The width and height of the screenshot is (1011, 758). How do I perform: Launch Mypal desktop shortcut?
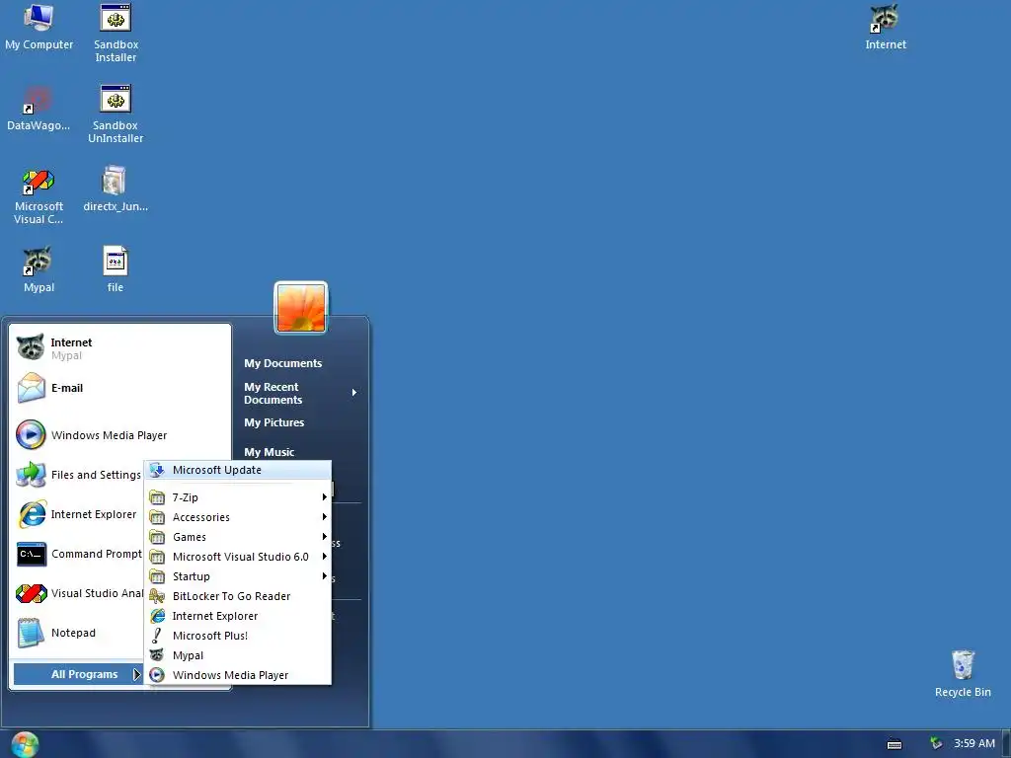coord(39,270)
